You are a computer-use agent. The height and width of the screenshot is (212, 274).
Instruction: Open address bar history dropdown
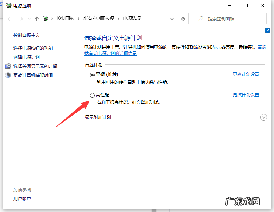click(x=172, y=19)
